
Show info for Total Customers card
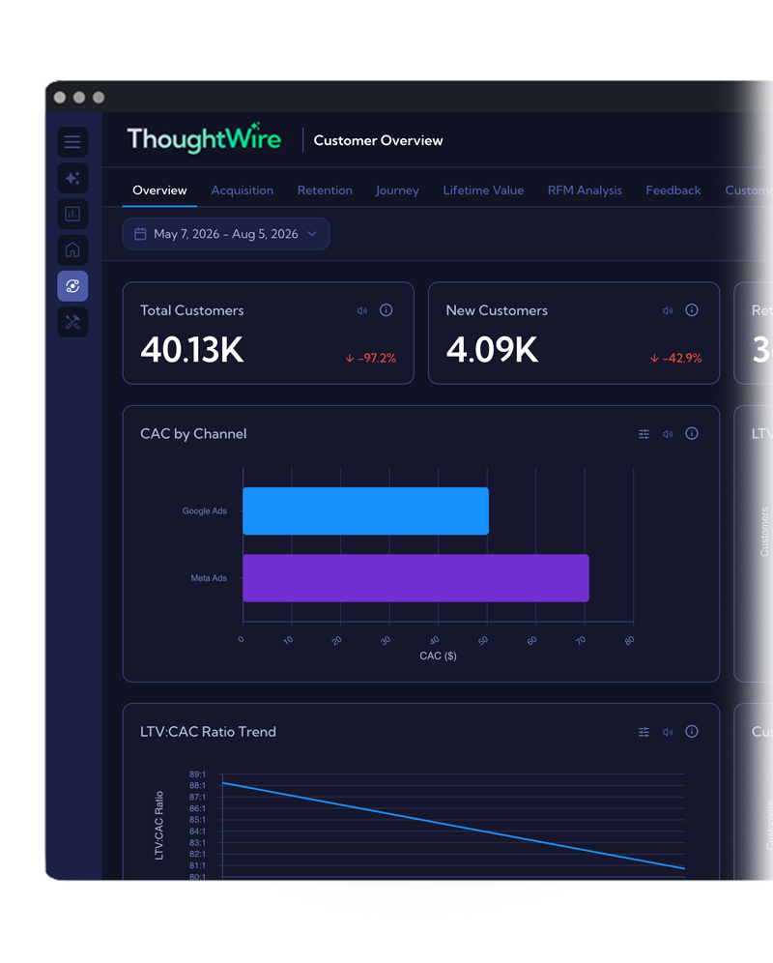pyautogui.click(x=386, y=310)
